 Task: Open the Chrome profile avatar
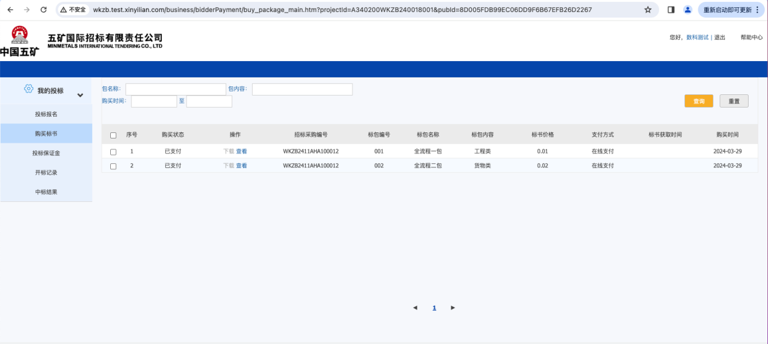pyautogui.click(x=687, y=10)
